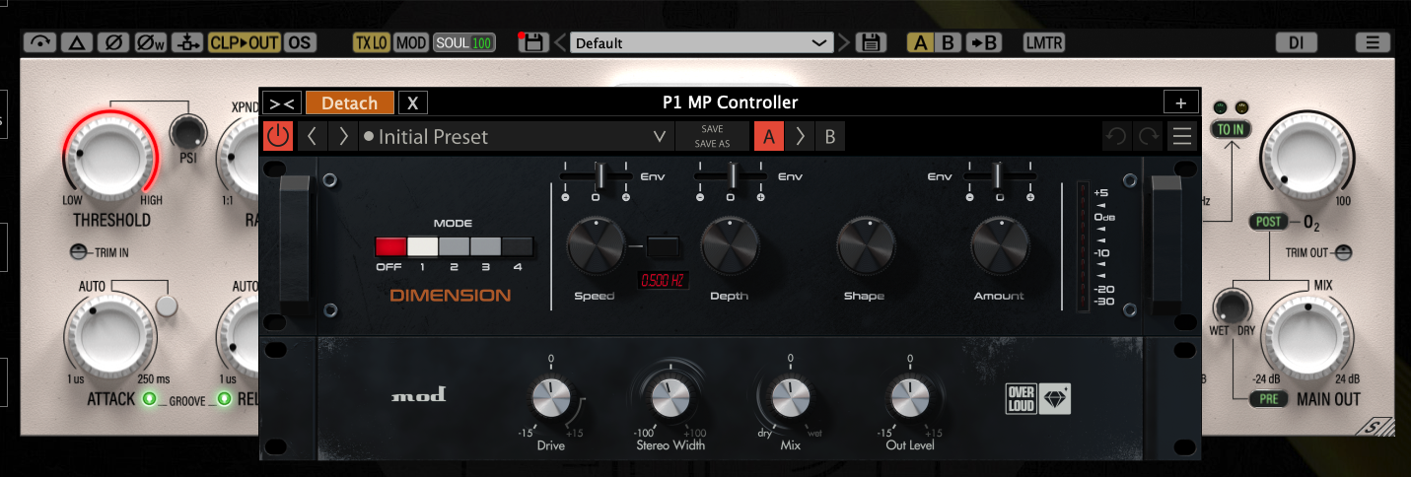
Task: Toggle CLP>OUT button in top toolbar
Action: pos(245,42)
